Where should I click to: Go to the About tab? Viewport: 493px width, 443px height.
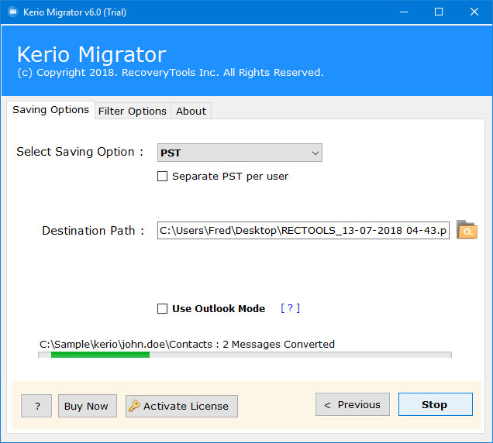click(x=191, y=111)
